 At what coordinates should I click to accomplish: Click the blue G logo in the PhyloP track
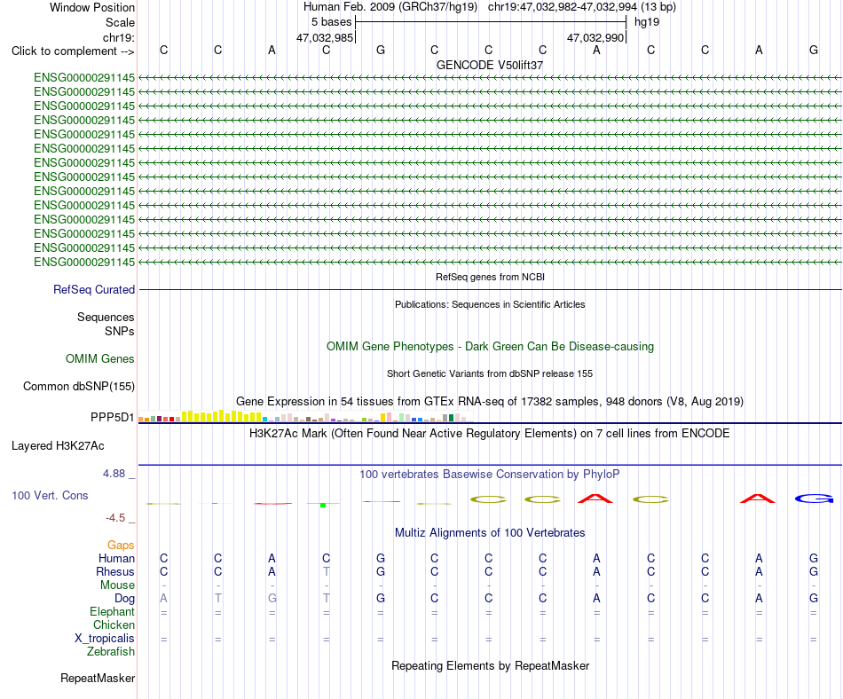click(814, 499)
